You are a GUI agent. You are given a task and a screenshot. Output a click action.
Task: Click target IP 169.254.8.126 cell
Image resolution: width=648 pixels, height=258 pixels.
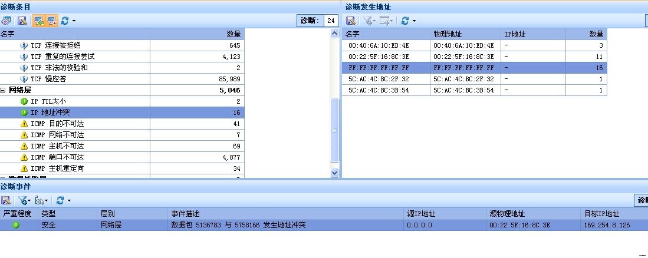tap(607, 225)
